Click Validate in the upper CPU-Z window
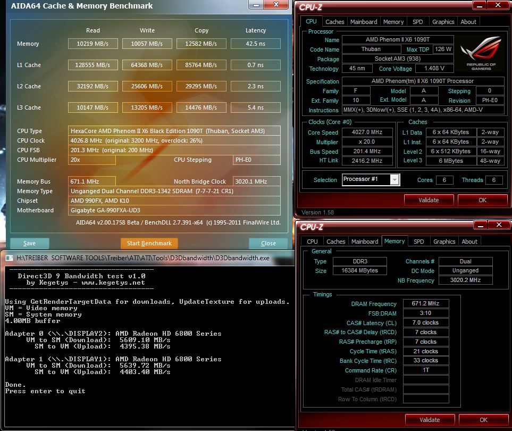Viewport: 512px width, 431px height. [x=429, y=200]
